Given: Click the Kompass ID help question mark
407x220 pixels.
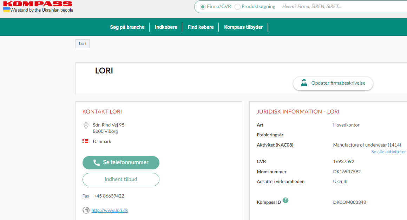Looking at the screenshot, I should tap(285, 200).
